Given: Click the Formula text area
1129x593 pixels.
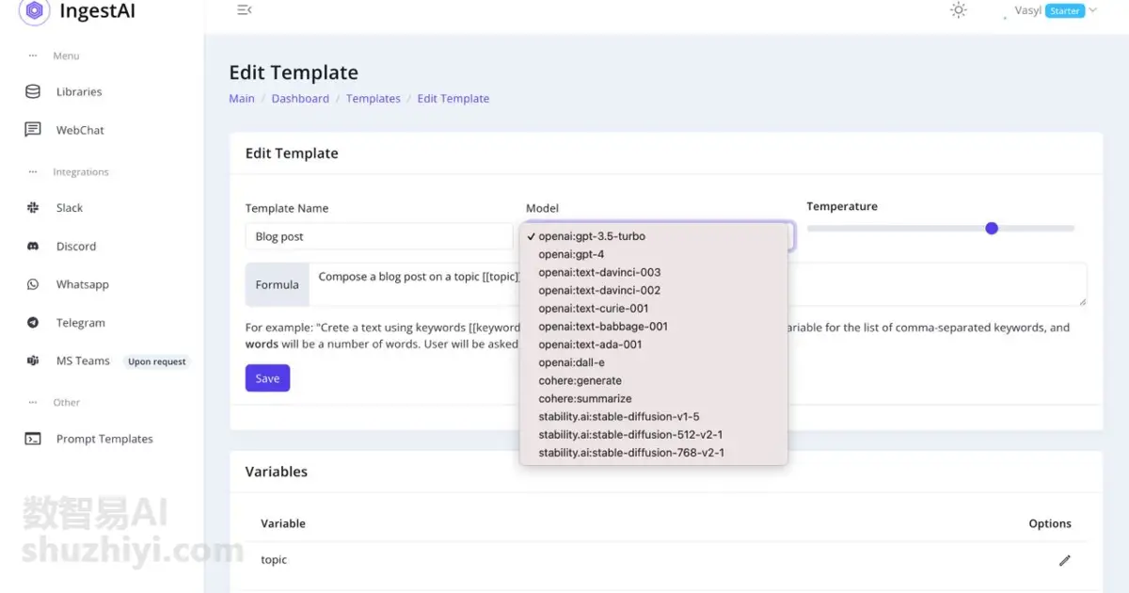Looking at the screenshot, I should [697, 284].
